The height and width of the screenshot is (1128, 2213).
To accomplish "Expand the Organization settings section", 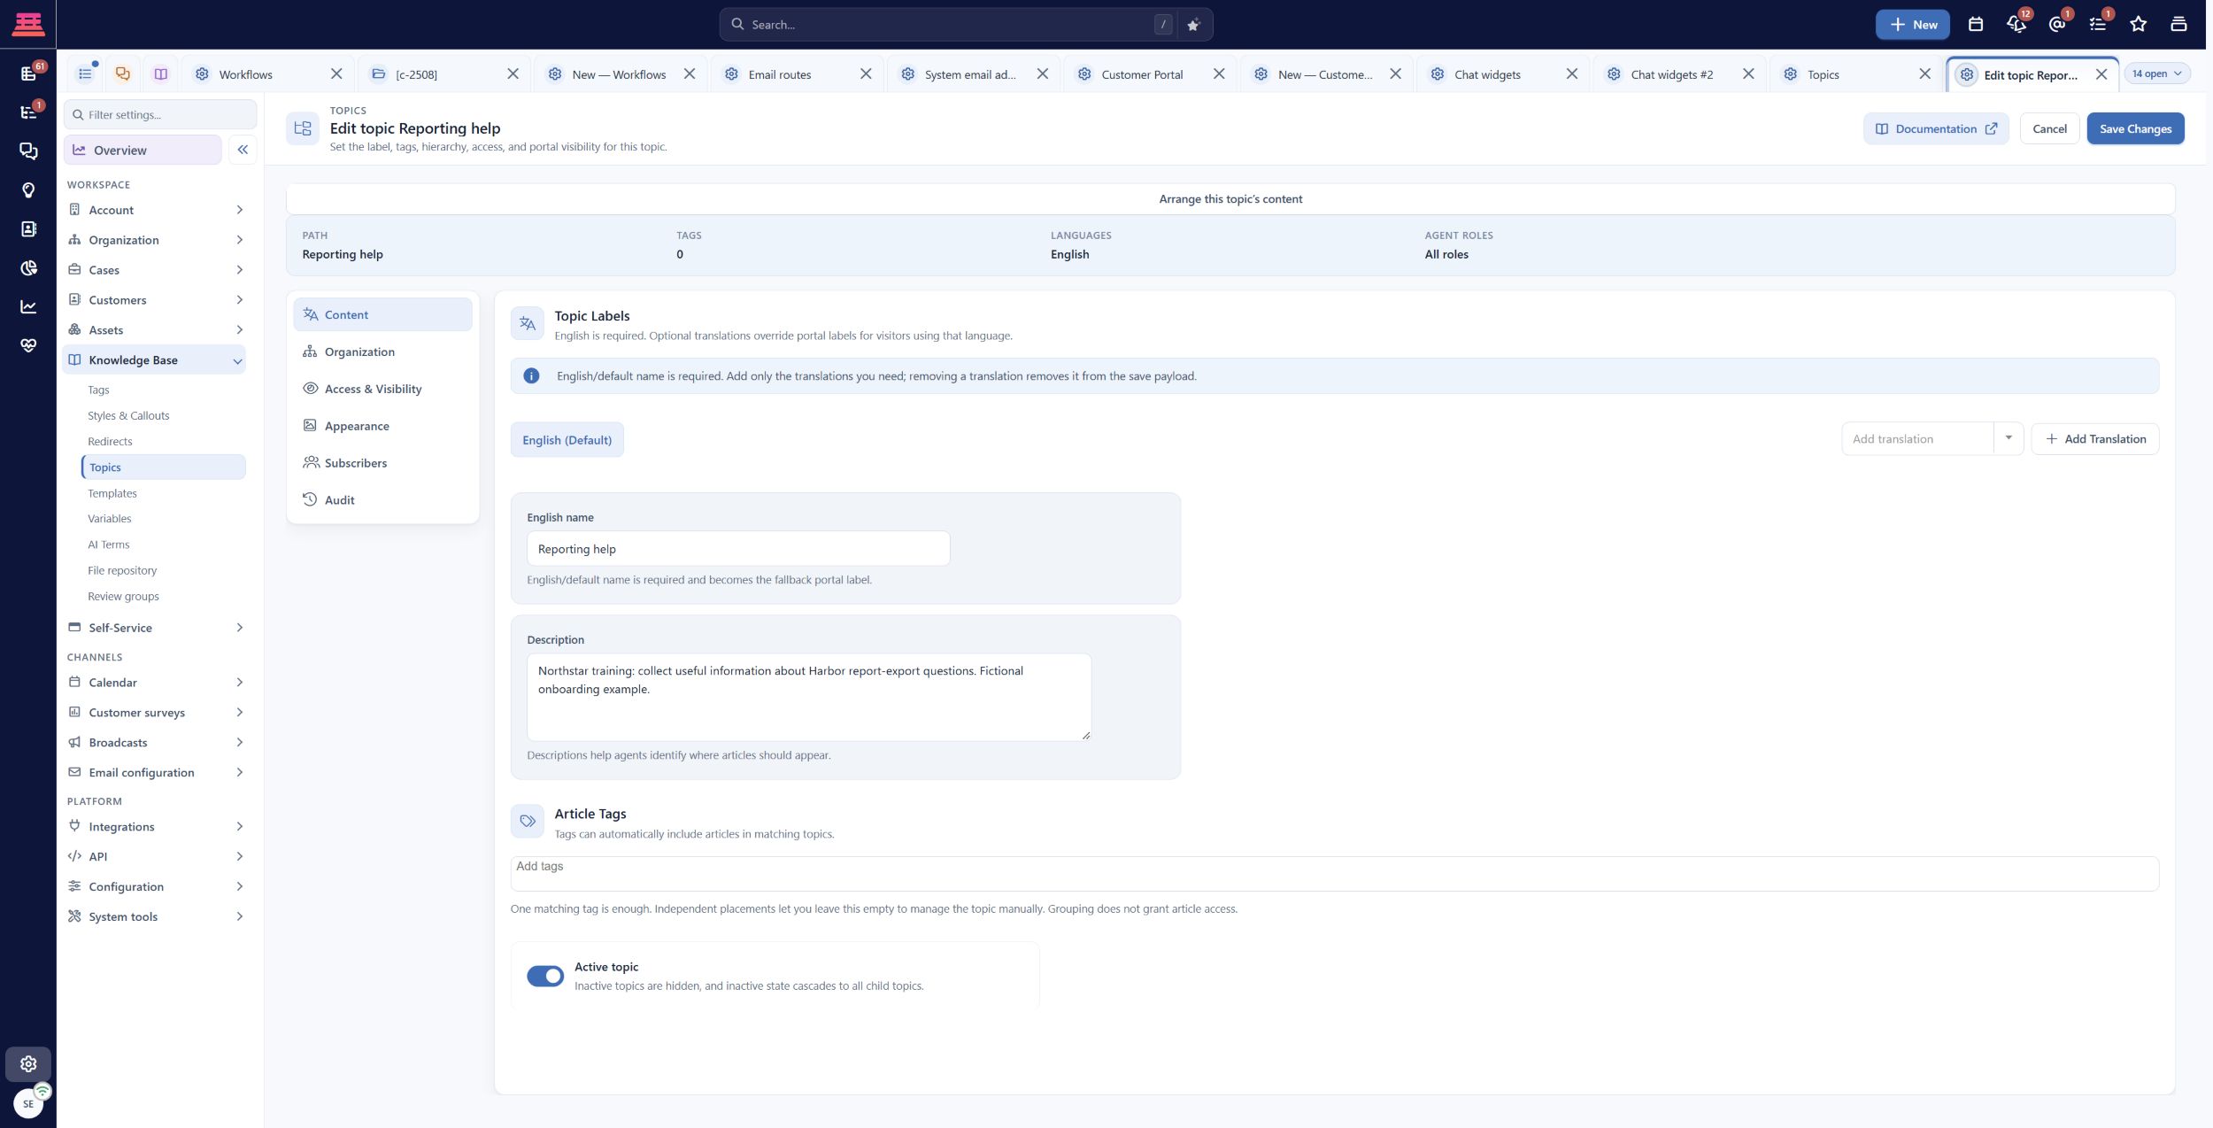I will pyautogui.click(x=156, y=240).
